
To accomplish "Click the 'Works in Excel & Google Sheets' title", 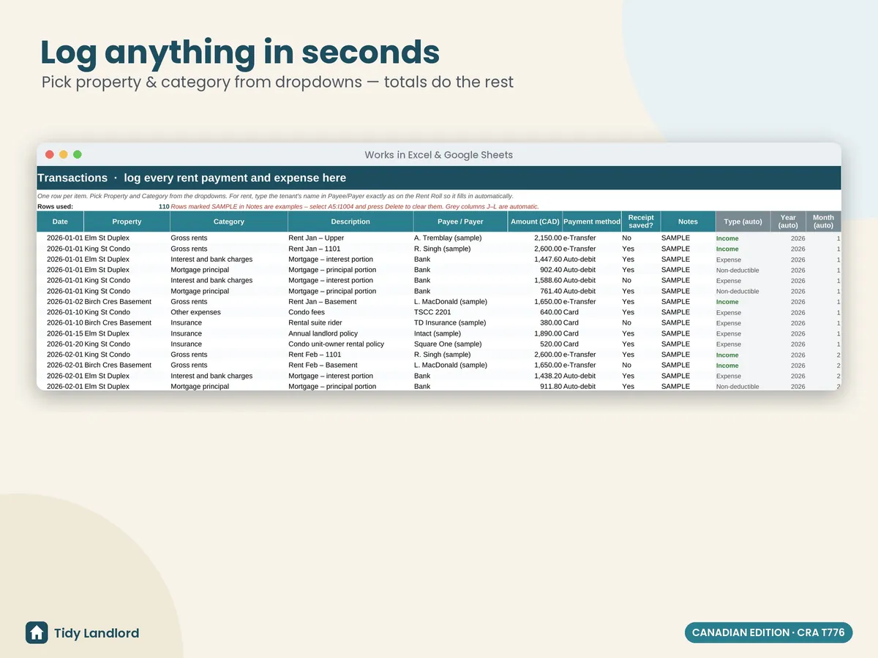I will coord(439,155).
